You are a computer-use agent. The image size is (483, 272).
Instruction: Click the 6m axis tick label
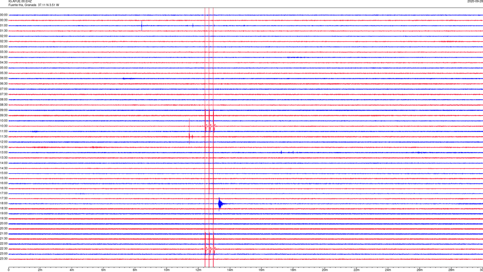tap(104, 270)
